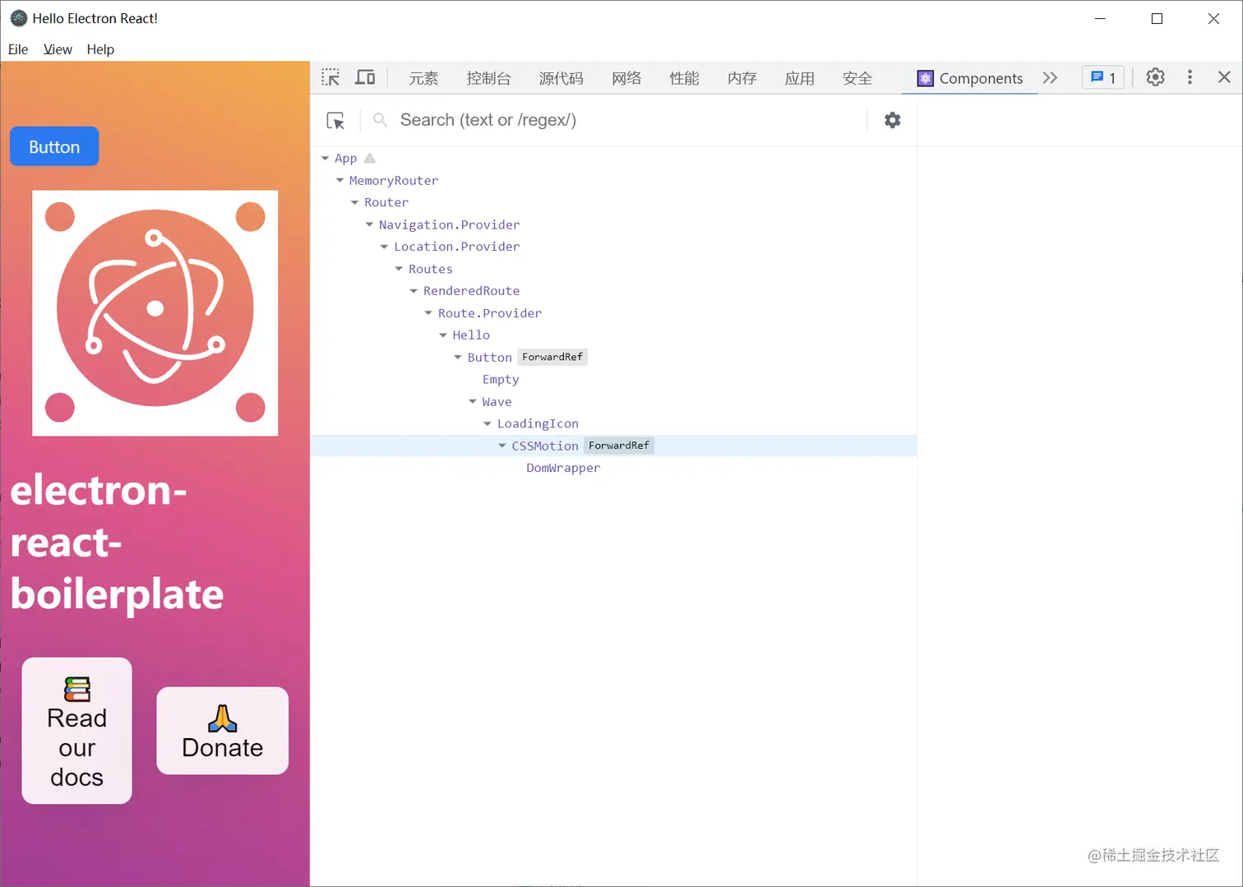1243x887 pixels.
Task: Select the Navigation.Provider component
Action: point(450,224)
